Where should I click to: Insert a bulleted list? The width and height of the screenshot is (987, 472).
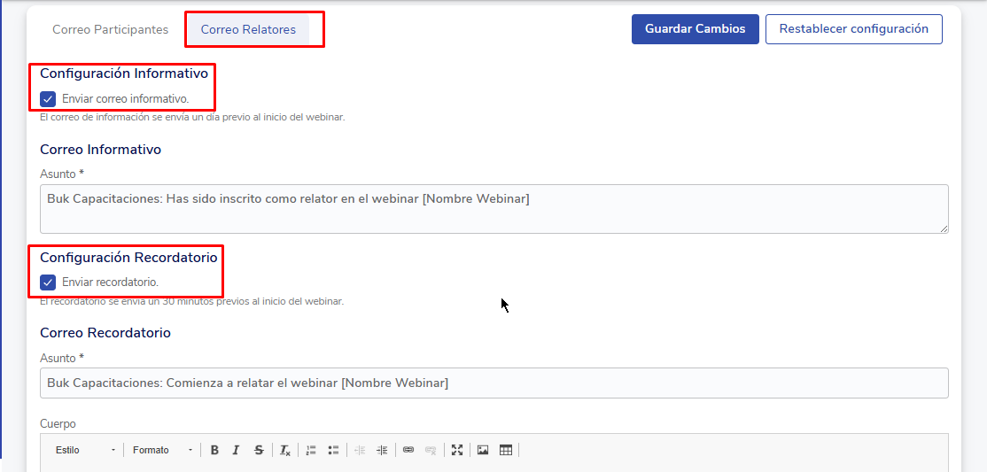pyautogui.click(x=334, y=450)
